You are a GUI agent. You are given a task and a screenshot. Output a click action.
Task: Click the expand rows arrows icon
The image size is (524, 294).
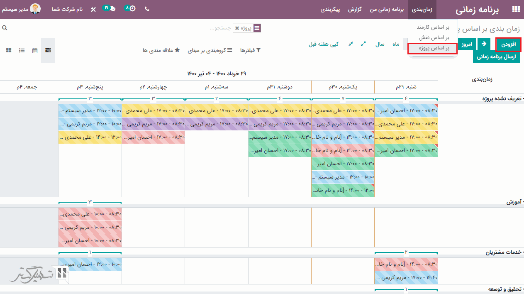[x=363, y=44]
